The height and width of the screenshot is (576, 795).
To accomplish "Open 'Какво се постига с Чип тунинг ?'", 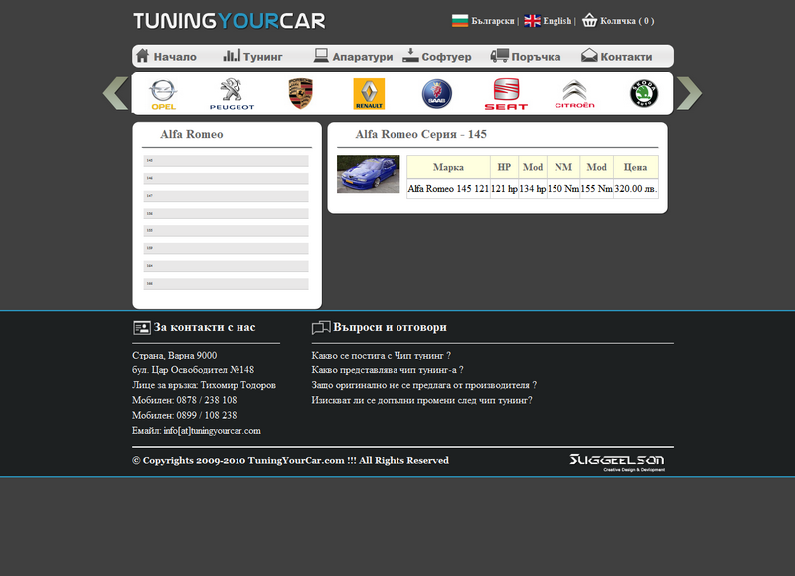I will click(382, 356).
